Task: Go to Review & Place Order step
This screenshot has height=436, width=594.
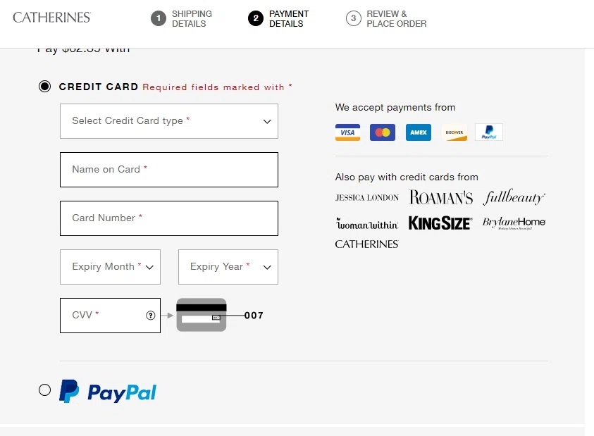Action: coord(387,18)
